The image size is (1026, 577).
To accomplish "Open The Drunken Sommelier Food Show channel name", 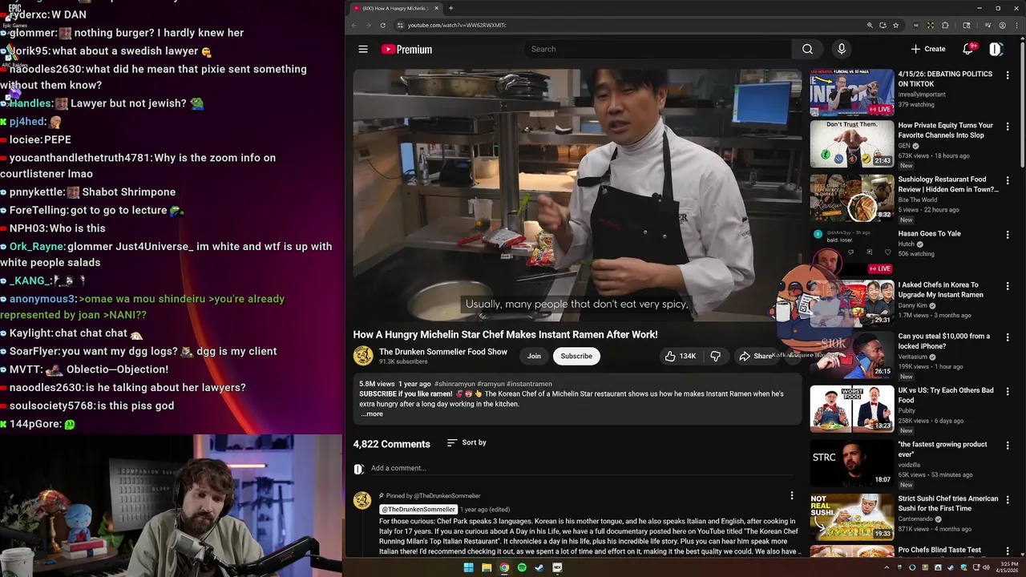I will (x=443, y=352).
